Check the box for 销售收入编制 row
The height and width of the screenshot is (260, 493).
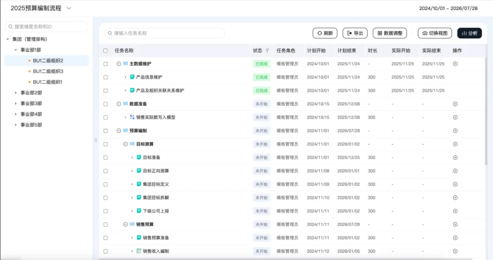[105, 251]
